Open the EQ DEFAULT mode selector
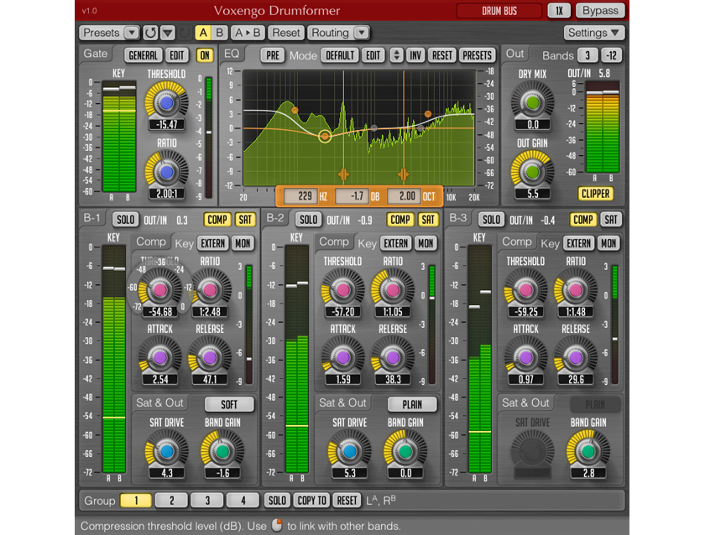The width and height of the screenshot is (705, 535). pos(339,55)
